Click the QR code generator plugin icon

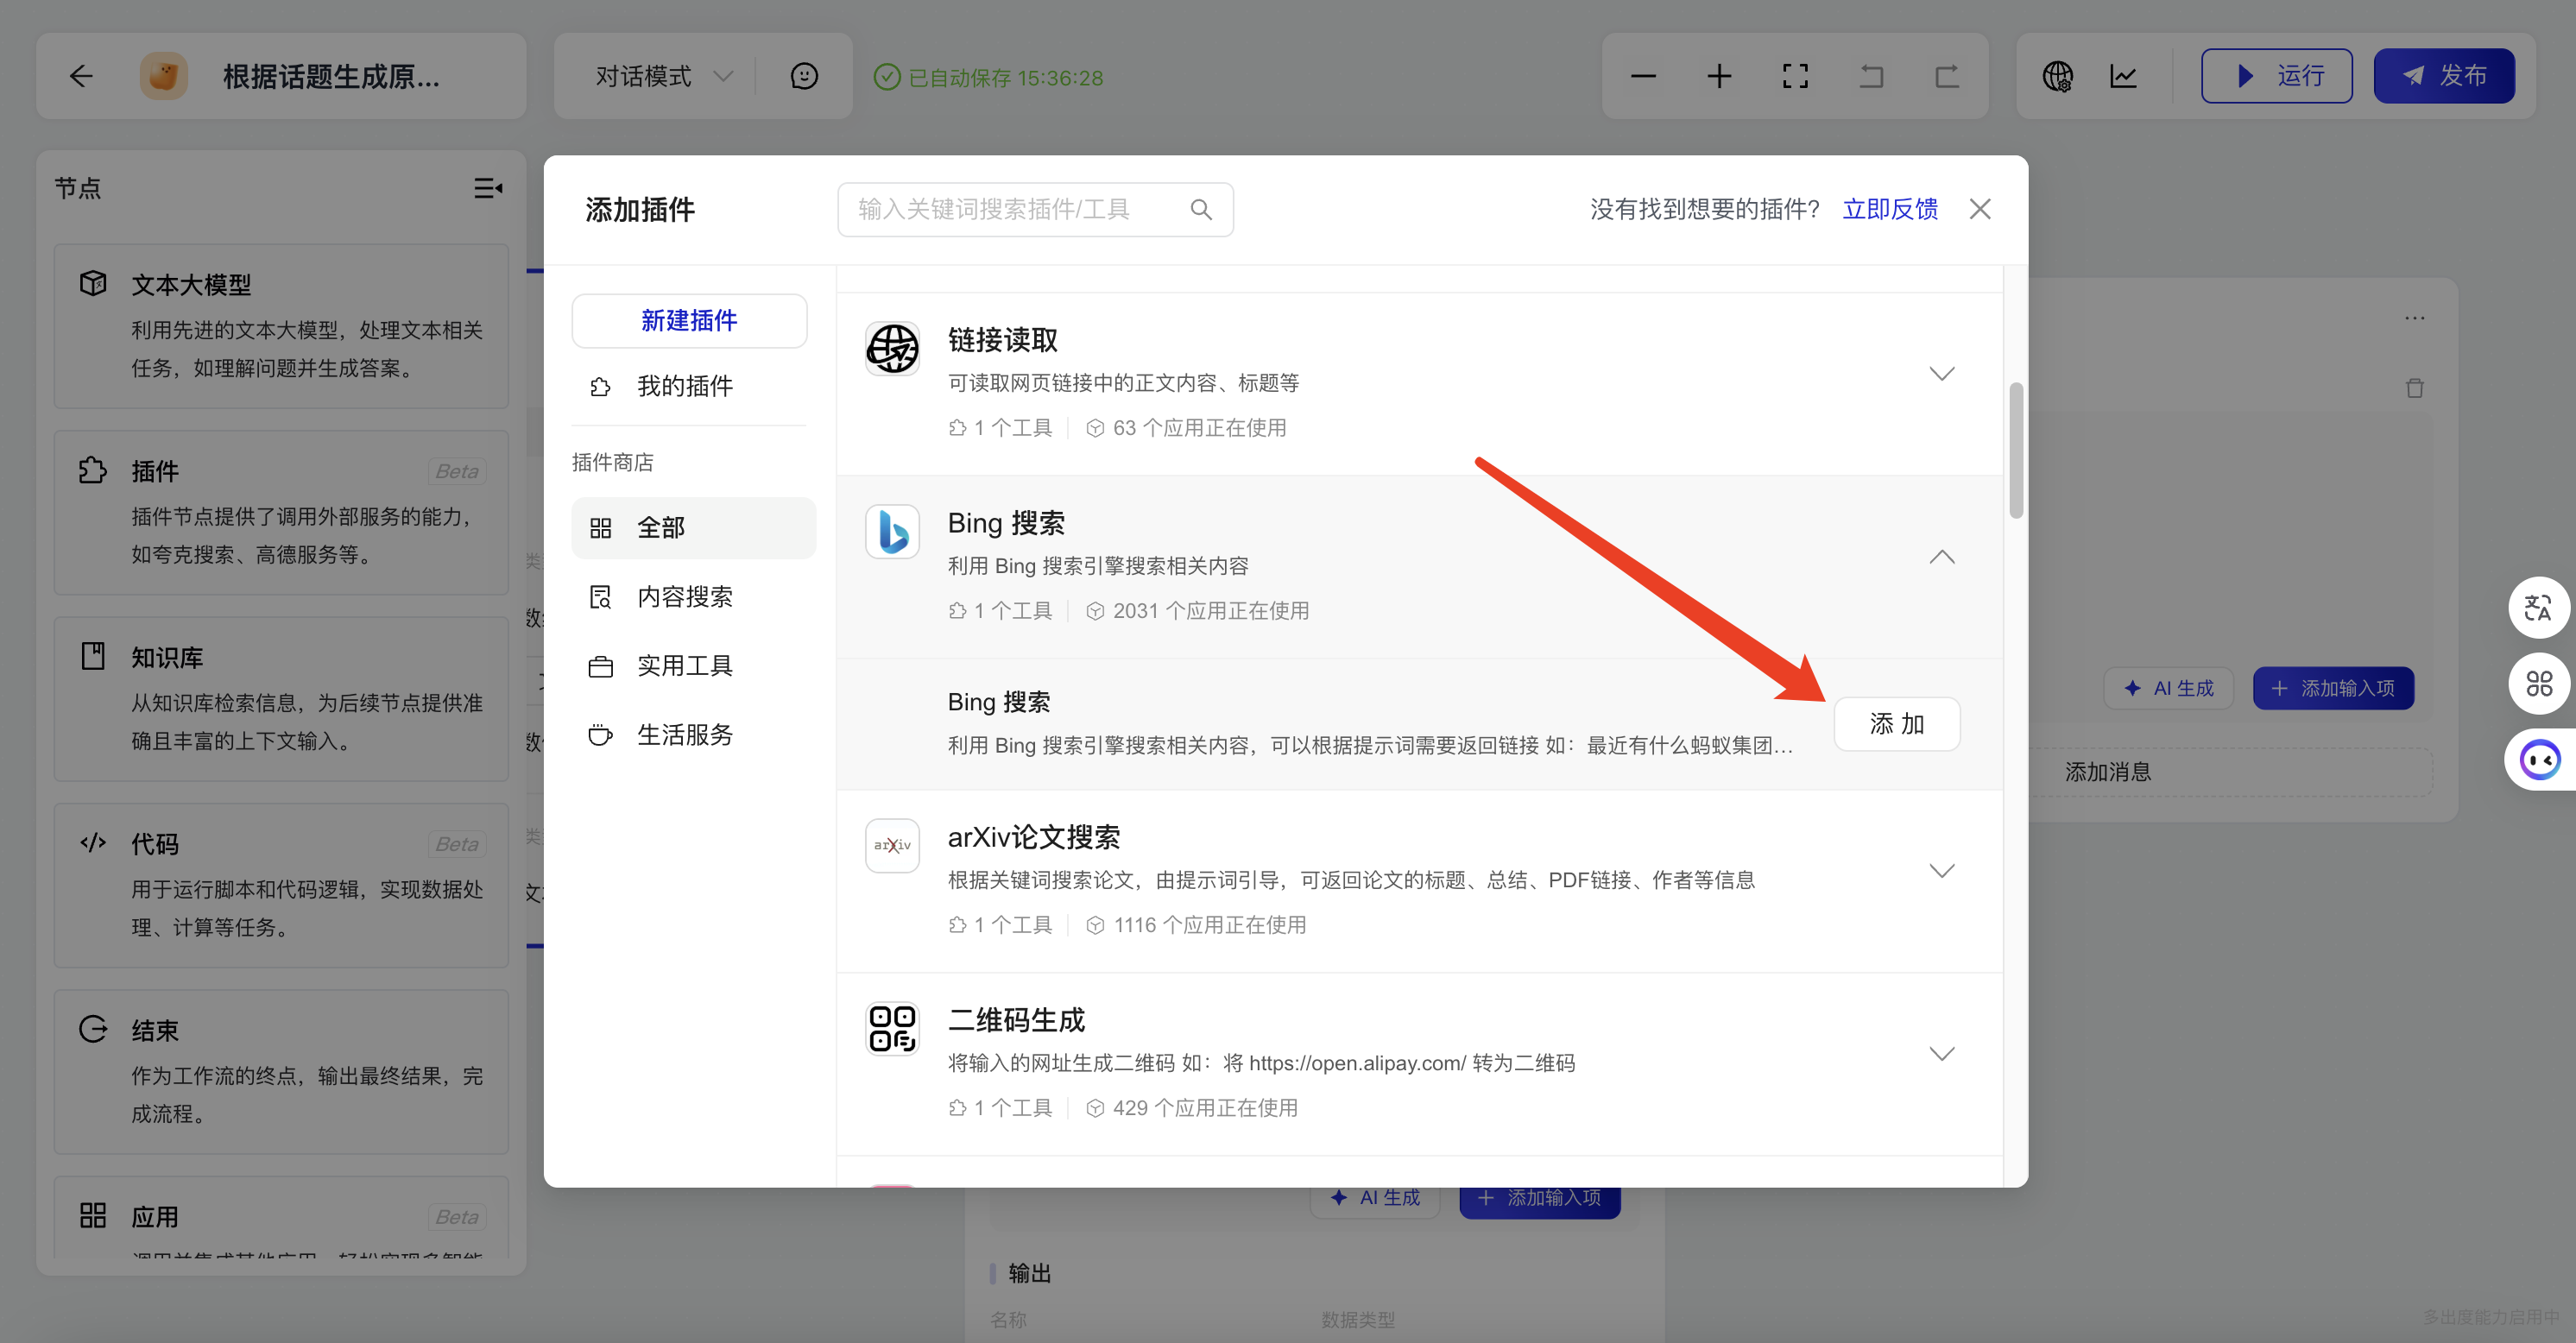point(892,1028)
